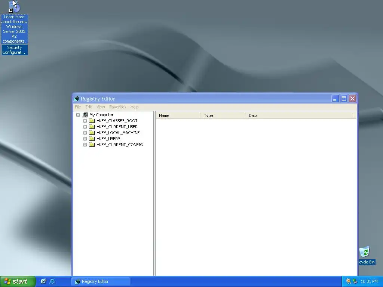Click the HKEY_USERS folder icon
383x287 pixels.
(92, 138)
